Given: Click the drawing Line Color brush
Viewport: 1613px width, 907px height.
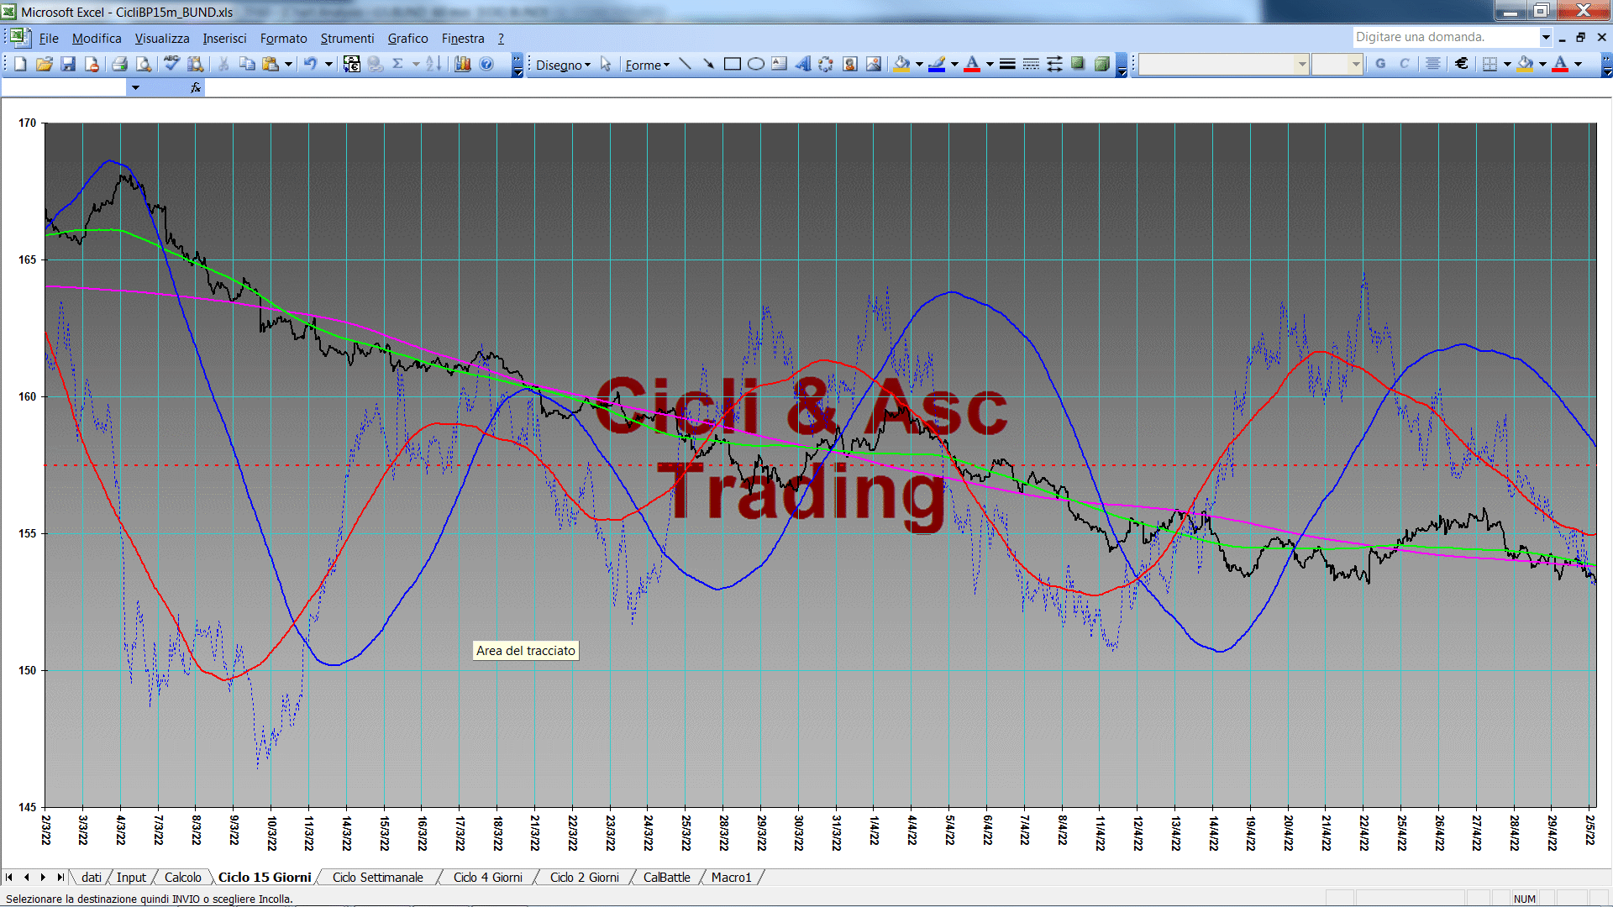Looking at the screenshot, I should pos(938,64).
